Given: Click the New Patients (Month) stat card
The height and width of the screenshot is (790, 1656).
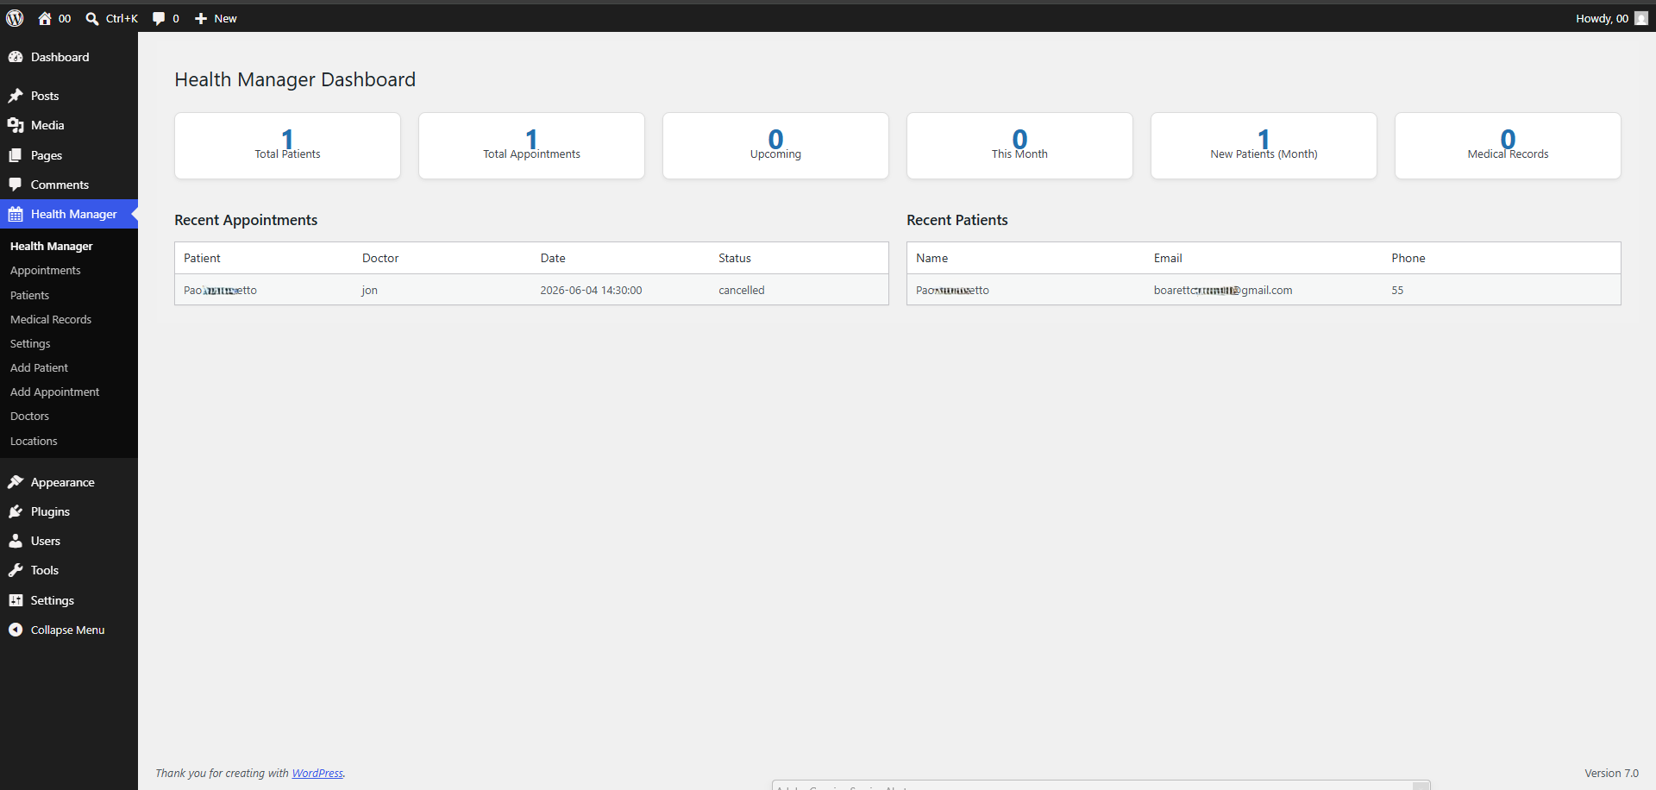Looking at the screenshot, I should [1264, 146].
